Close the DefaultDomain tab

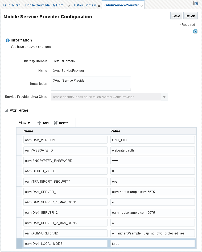(99, 6)
